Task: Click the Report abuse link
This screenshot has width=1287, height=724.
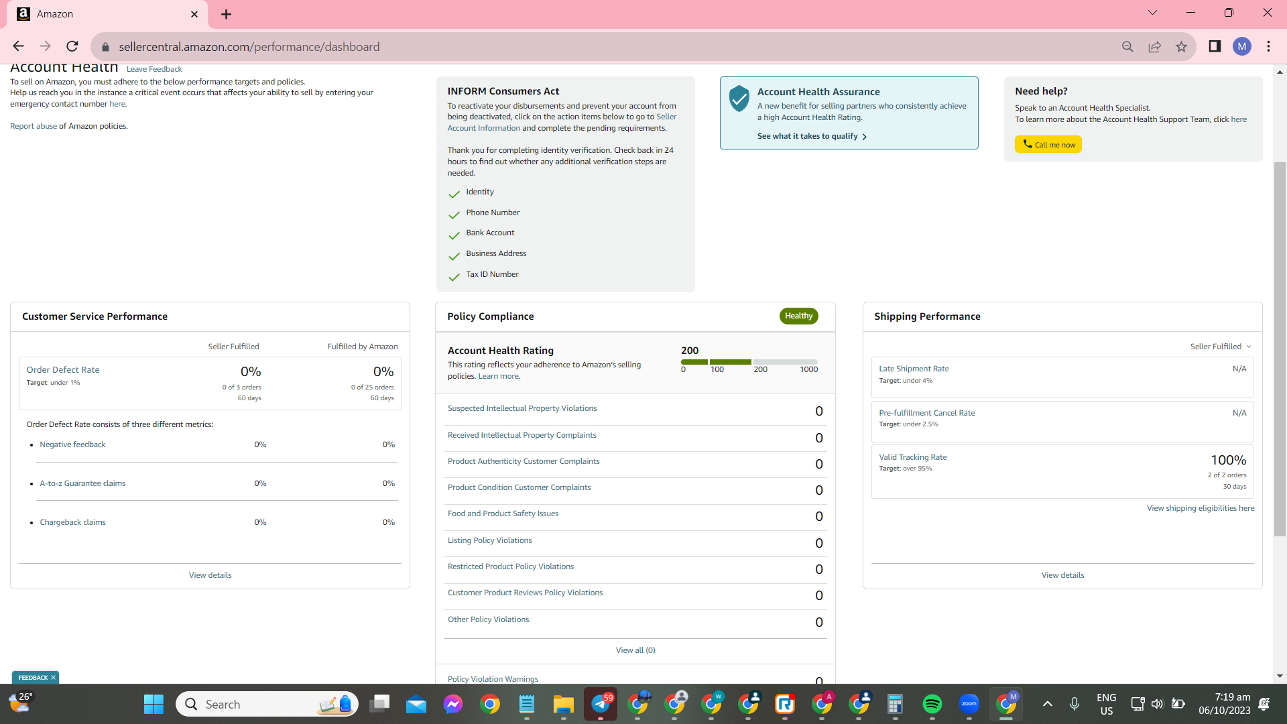Action: pos(34,126)
